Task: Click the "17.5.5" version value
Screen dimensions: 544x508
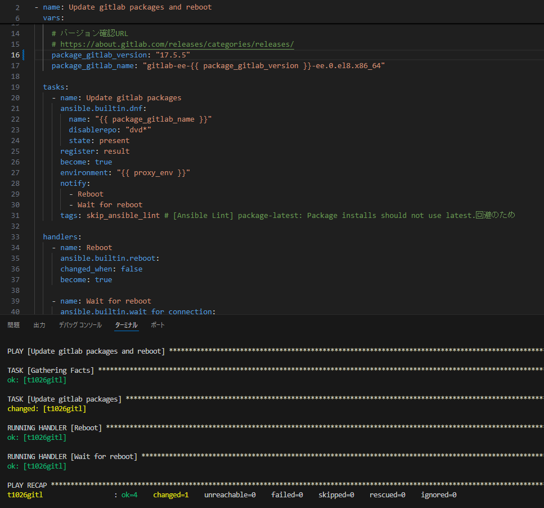Action: [x=173, y=55]
